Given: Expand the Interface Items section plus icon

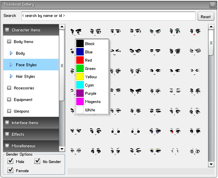Looking at the screenshot, I should click(7, 123).
